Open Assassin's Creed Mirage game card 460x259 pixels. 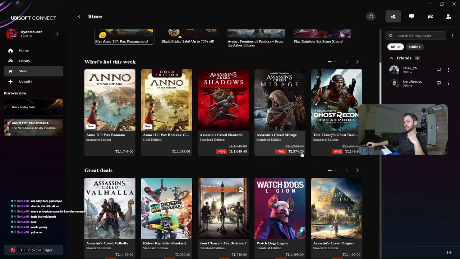pyautogui.click(x=280, y=113)
